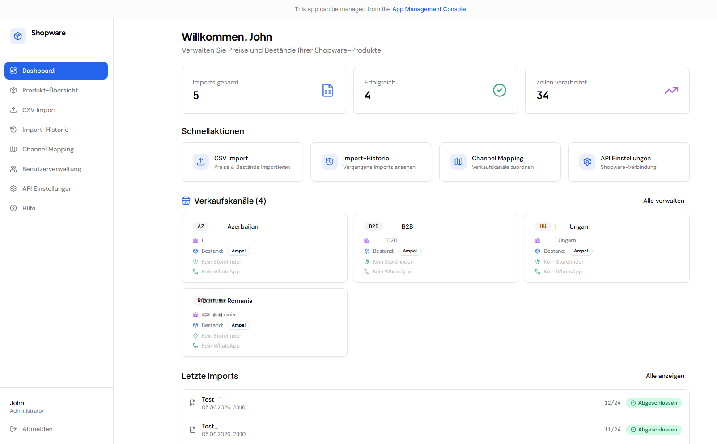Image resolution: width=717 pixels, height=444 pixels.
Task: Click the sidebar CSV Import upload icon
Action: click(13, 110)
